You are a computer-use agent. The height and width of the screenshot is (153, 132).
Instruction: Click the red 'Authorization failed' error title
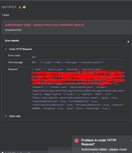click(45, 25)
